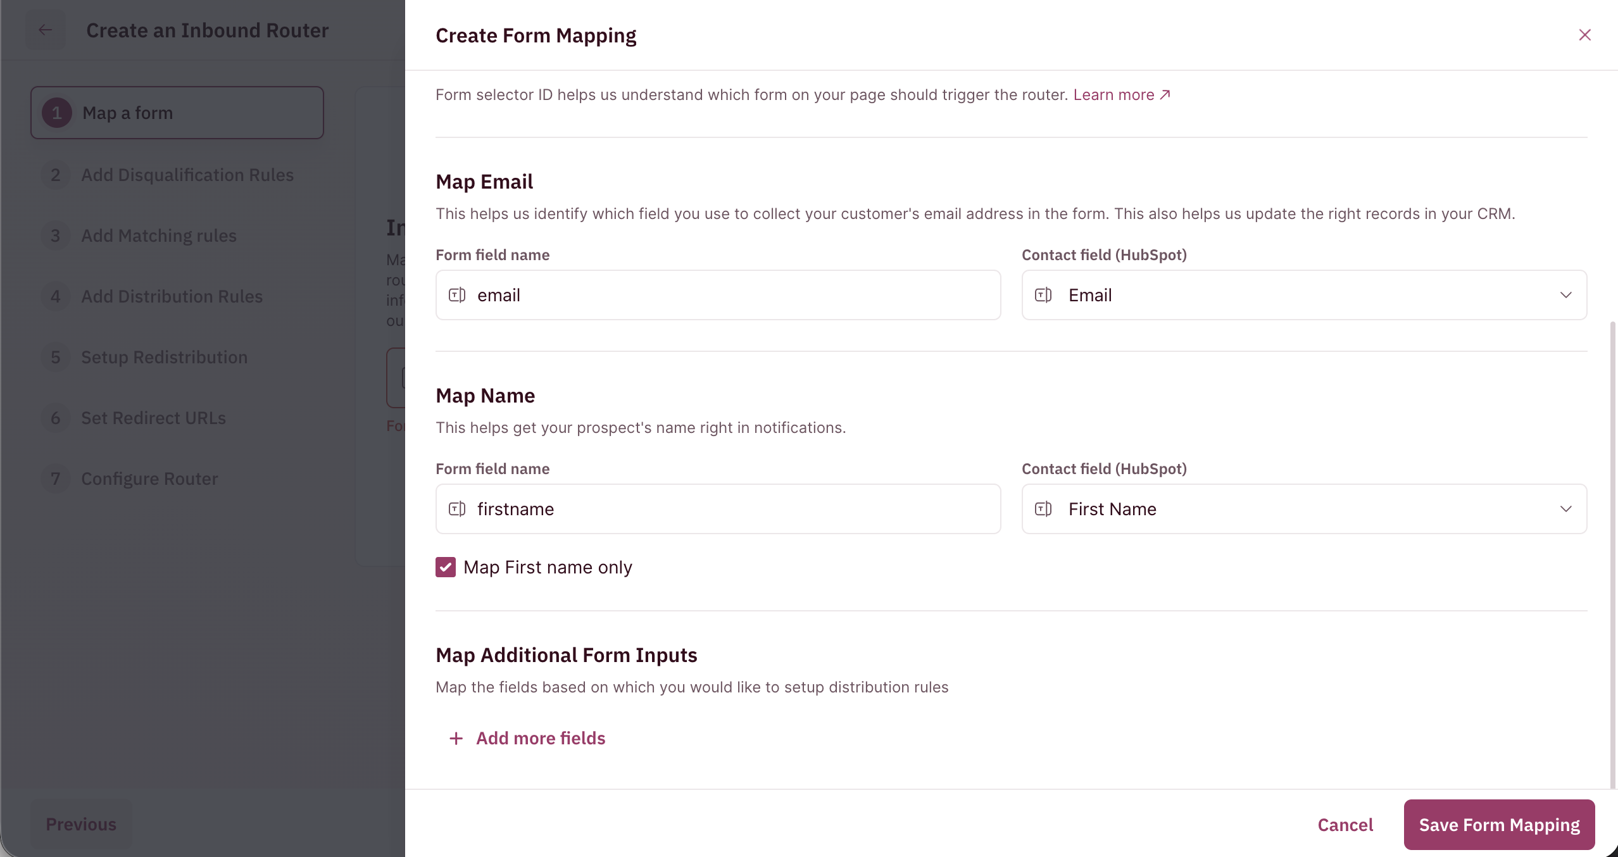The image size is (1618, 857).
Task: Expand the Email contact field dropdown chevron
Action: pyautogui.click(x=1566, y=295)
